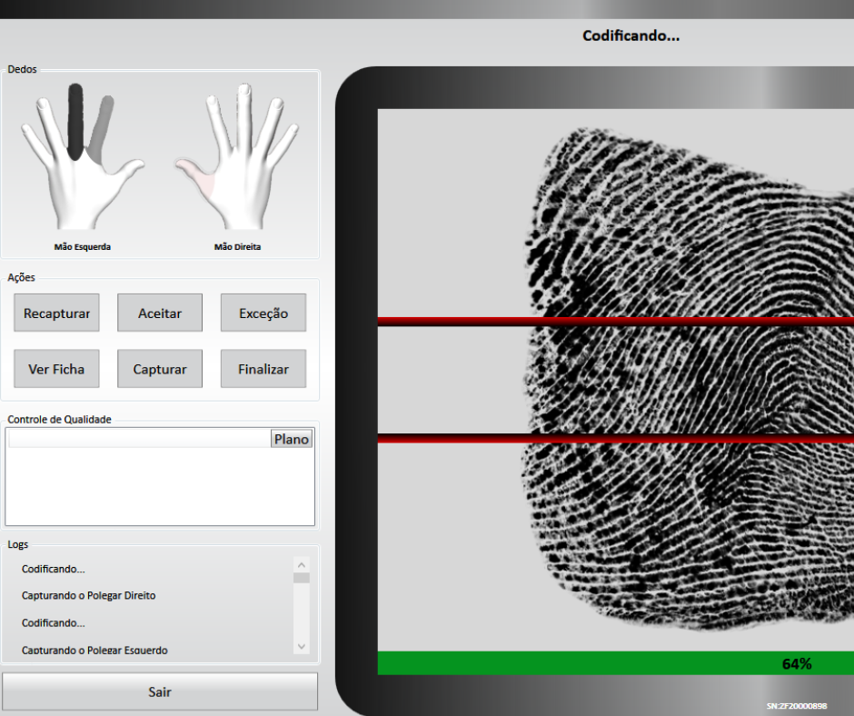Image resolution: width=854 pixels, height=716 pixels.
Task: Select the right hand image (Mão Direita)
Action: pos(237,156)
